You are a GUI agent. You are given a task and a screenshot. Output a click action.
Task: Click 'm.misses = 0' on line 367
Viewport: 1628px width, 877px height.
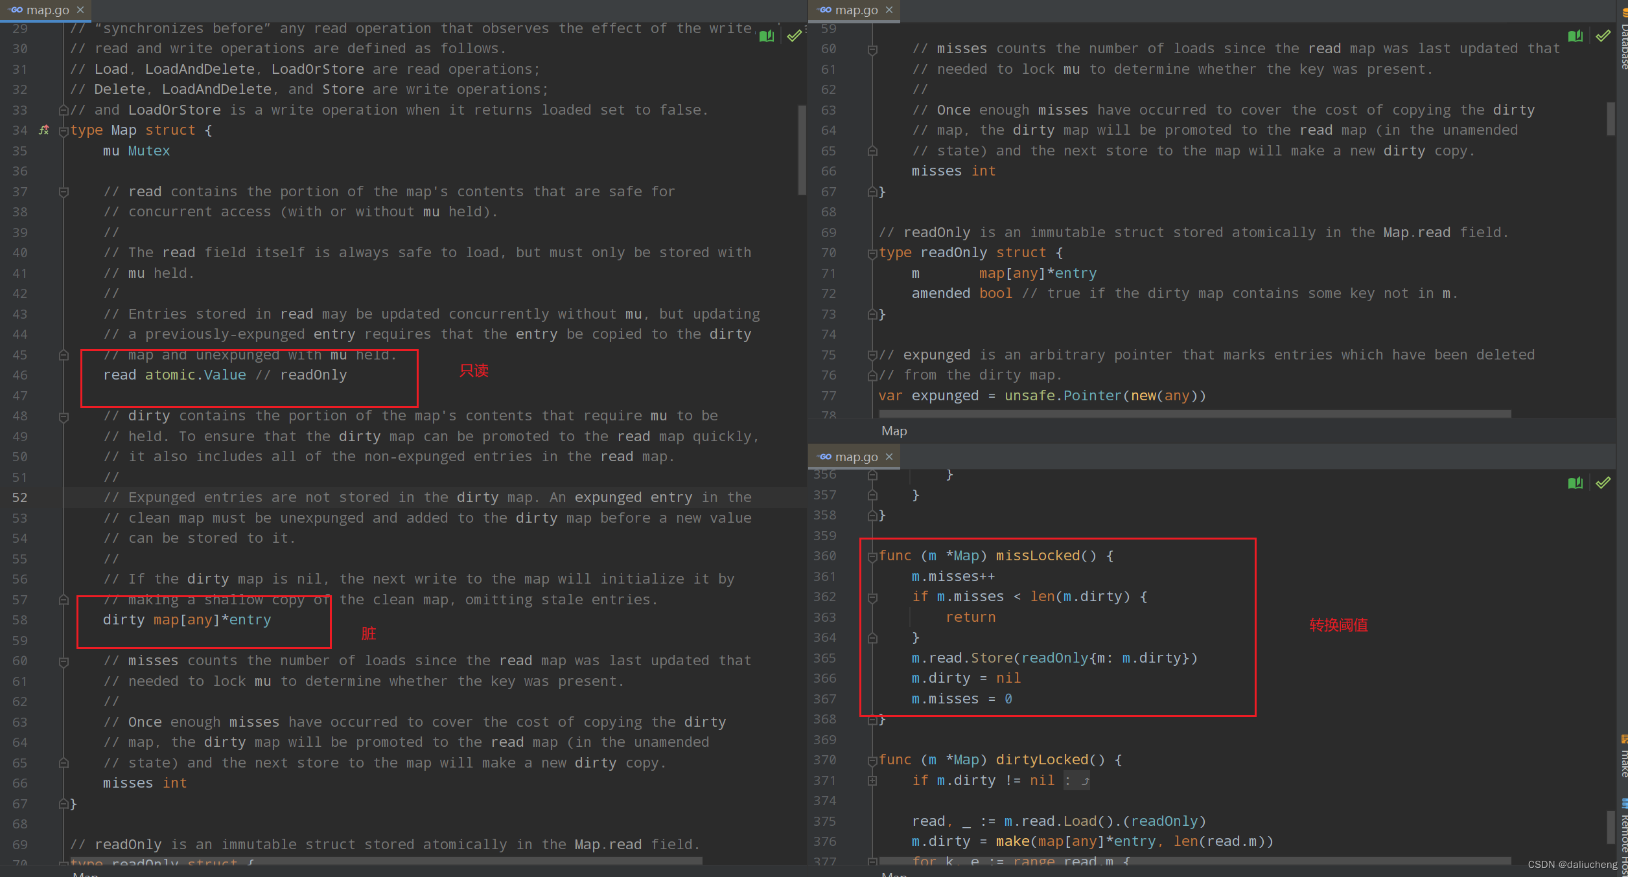(x=962, y=699)
